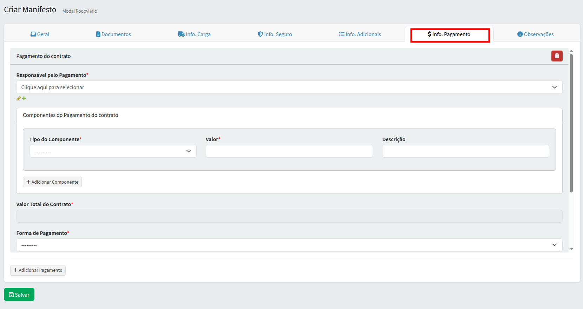The height and width of the screenshot is (309, 583).
Task: Click the info circle icon on Observações
Action: [x=520, y=34]
